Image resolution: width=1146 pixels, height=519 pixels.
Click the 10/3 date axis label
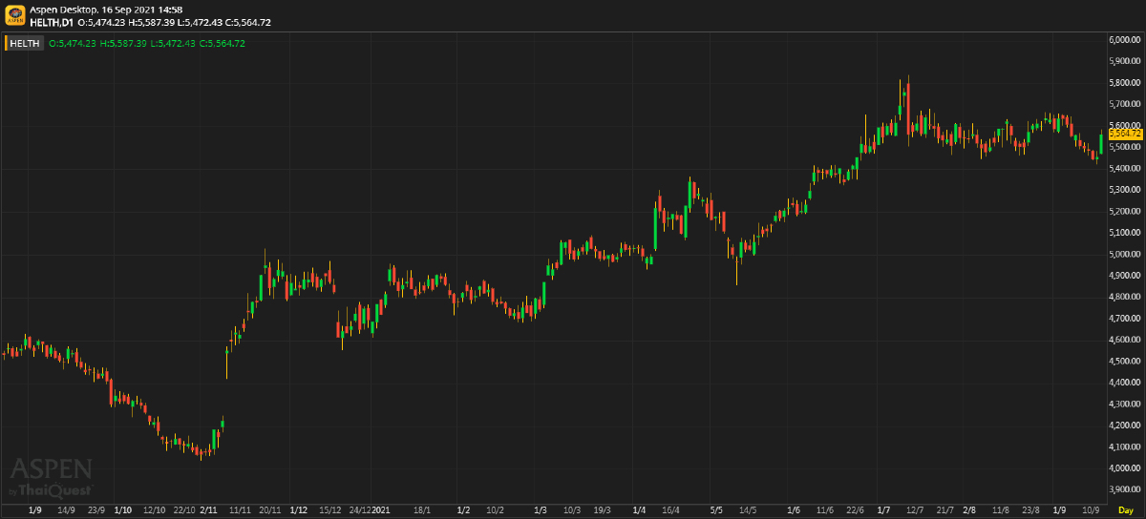click(572, 510)
